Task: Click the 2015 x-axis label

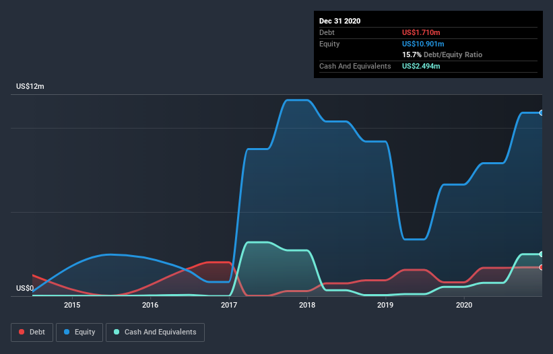Action: point(72,305)
